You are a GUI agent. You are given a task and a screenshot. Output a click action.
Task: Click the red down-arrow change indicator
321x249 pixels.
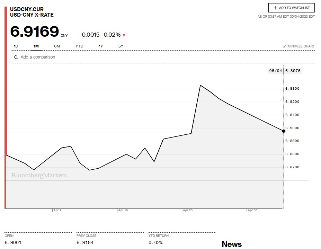124,35
